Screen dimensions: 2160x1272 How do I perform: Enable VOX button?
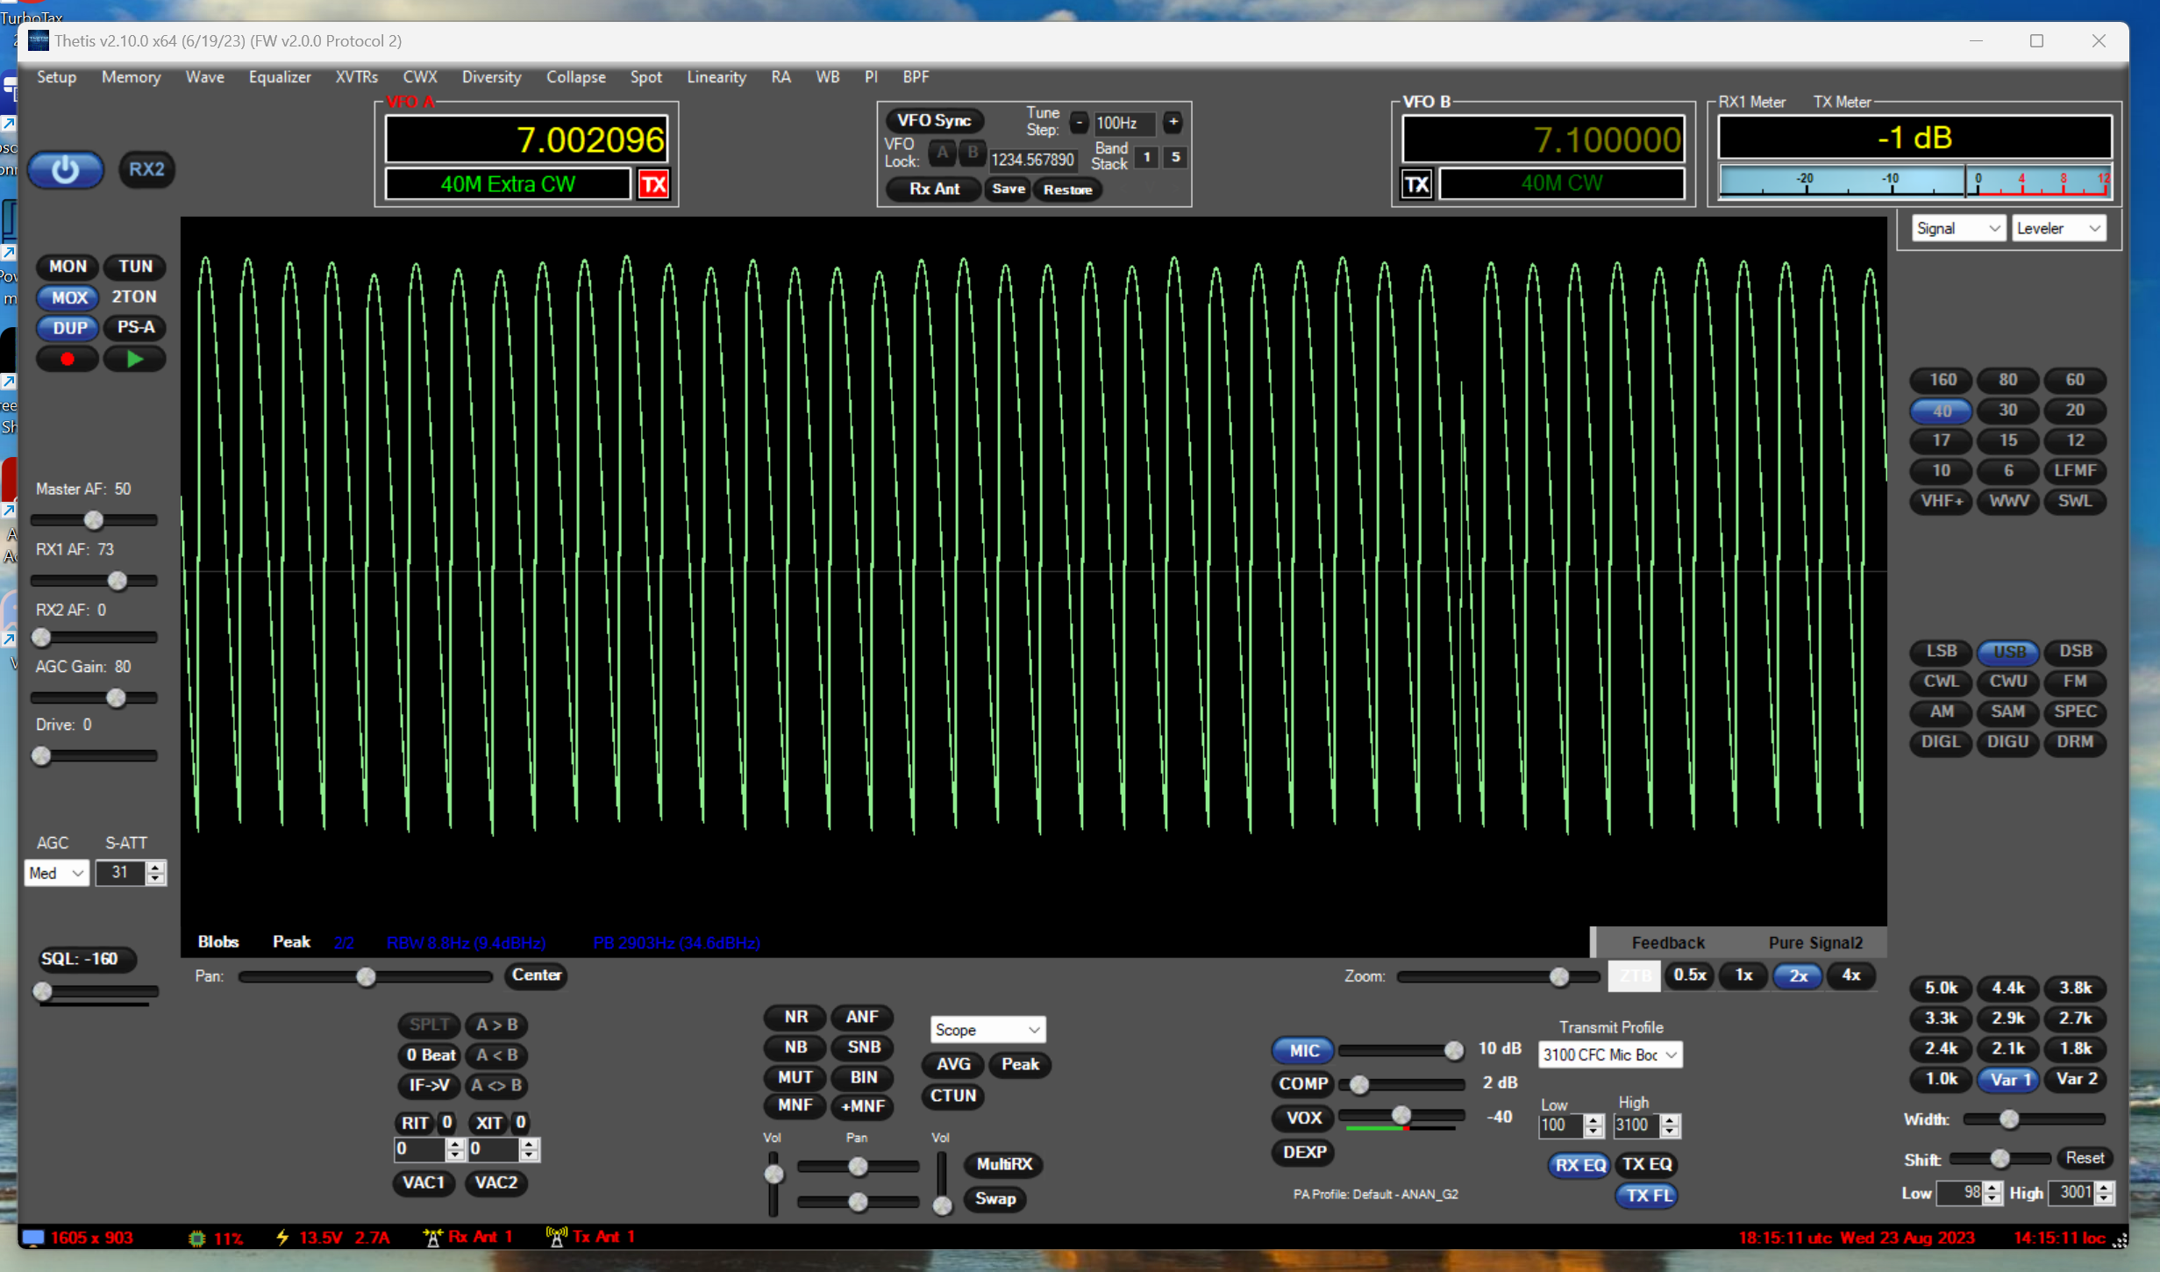coord(1303,1118)
